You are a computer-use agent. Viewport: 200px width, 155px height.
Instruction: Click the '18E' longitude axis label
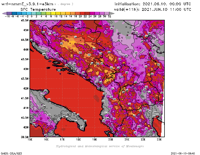tap(78, 139)
